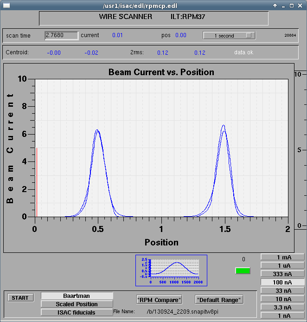Image resolution: width=307 pixels, height=322 pixels.
Task: Pick the 3.3 nA range
Action: [282, 307]
